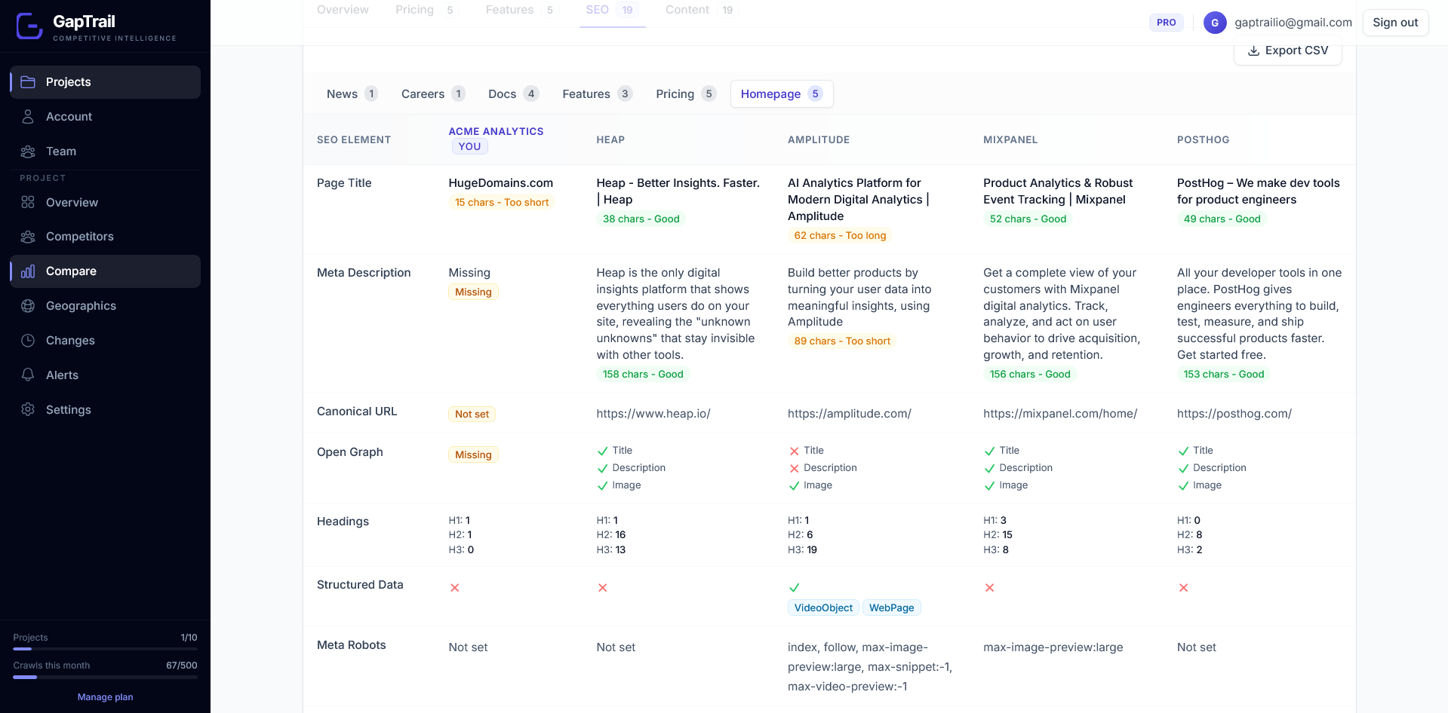This screenshot has height=713, width=1448.
Task: Click the Changes clock icon
Action: 28,341
